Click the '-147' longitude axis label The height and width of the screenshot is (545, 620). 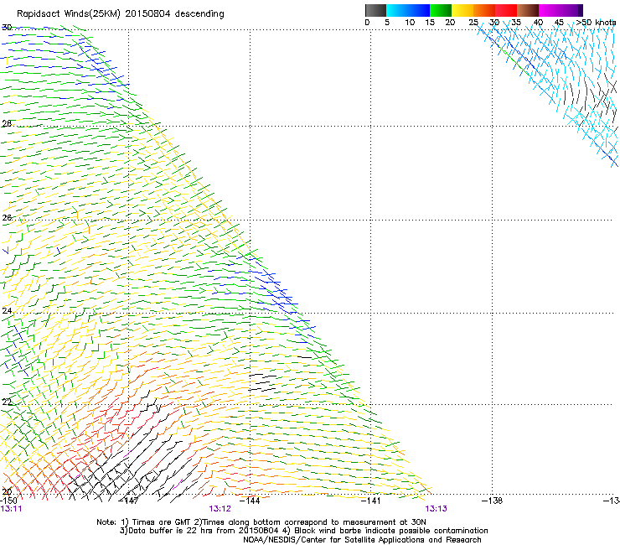point(130,501)
